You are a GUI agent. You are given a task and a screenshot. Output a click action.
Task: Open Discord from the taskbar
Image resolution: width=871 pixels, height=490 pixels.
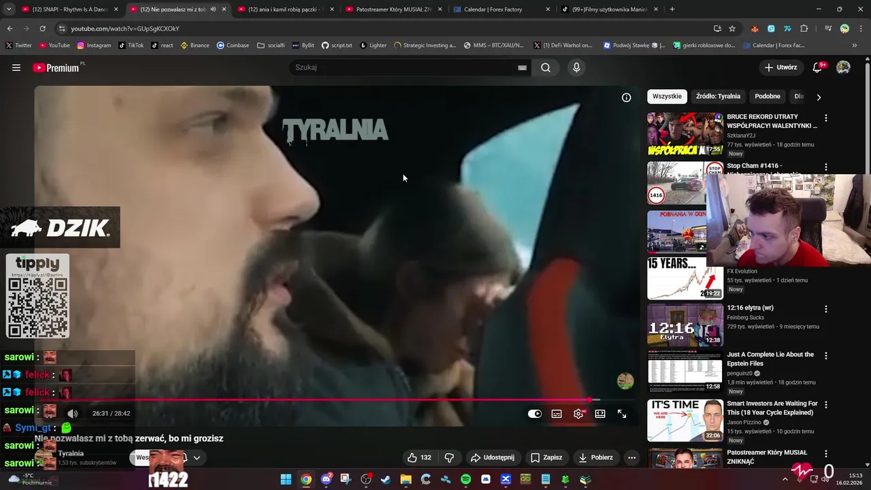[x=326, y=479]
